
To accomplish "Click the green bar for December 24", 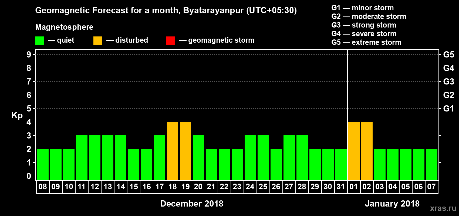I will (250, 158).
